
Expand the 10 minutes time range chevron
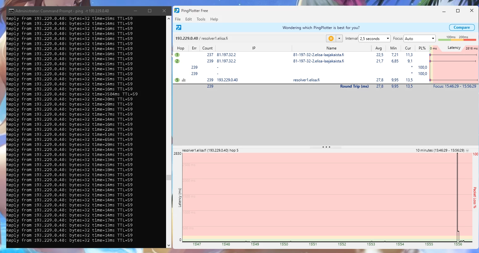click(467, 150)
